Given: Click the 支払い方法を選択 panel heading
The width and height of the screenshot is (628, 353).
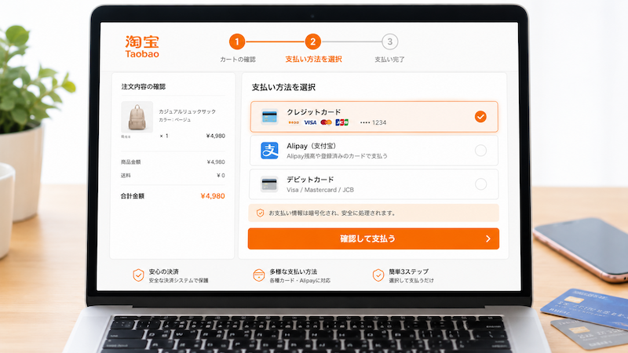Looking at the screenshot, I should click(283, 87).
